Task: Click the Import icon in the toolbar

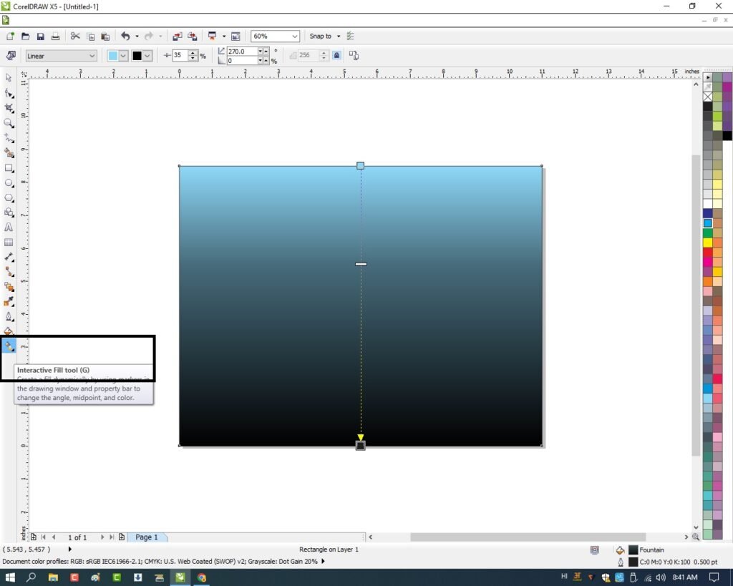Action: tap(178, 36)
